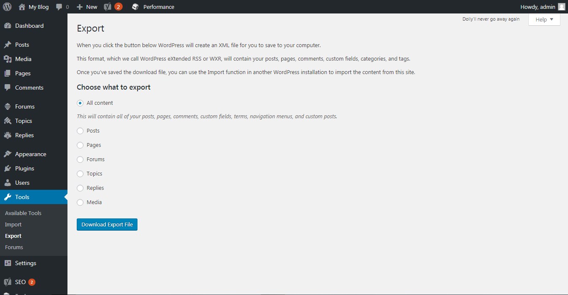Click the Performance cube icon
The height and width of the screenshot is (295, 568).
(135, 7)
